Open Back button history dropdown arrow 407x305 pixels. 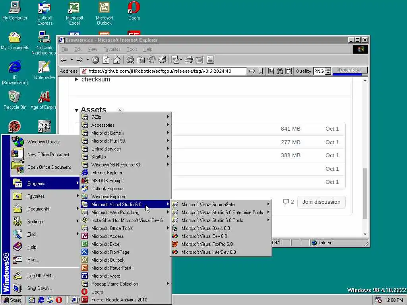[72, 60]
